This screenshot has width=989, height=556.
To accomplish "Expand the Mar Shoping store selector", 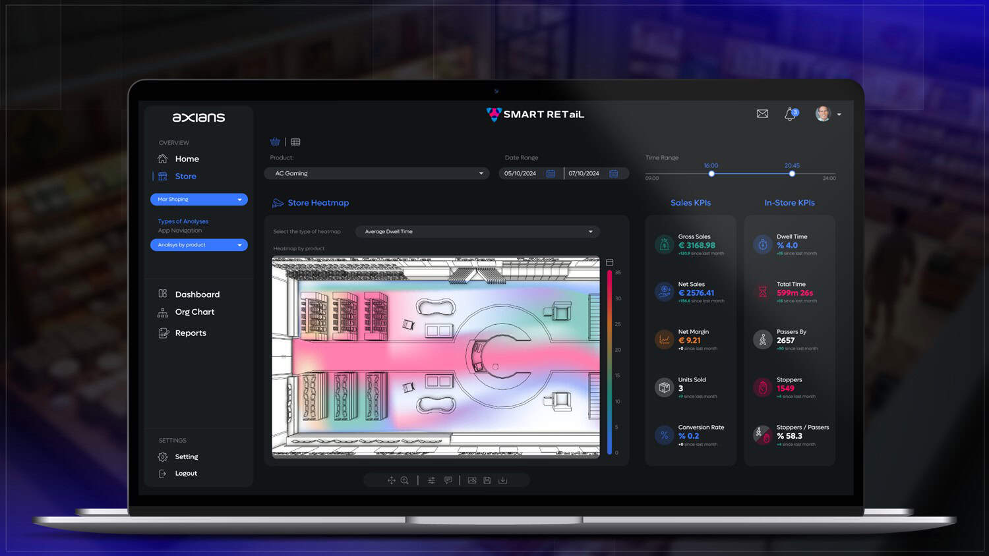I will click(199, 199).
